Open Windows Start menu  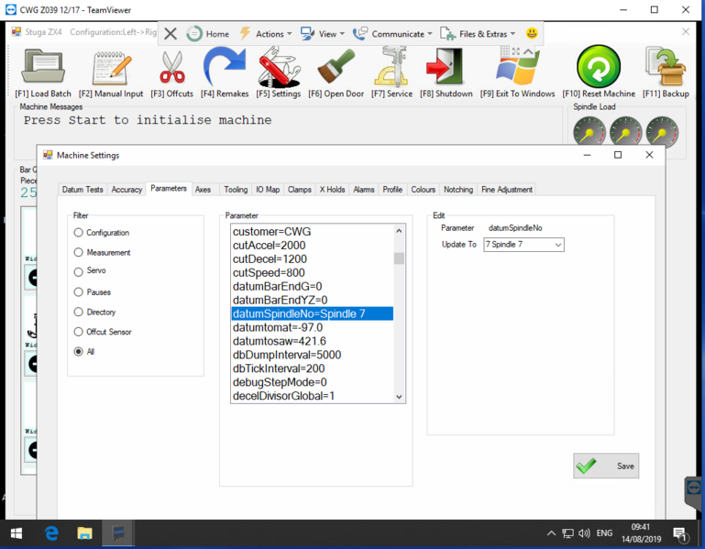click(17, 533)
